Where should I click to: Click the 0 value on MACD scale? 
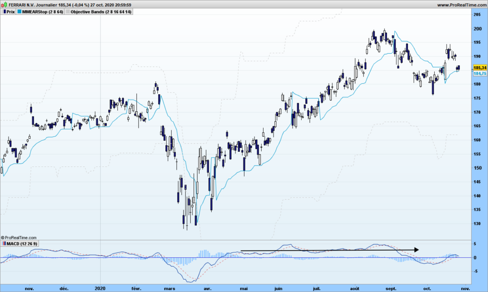click(475, 257)
